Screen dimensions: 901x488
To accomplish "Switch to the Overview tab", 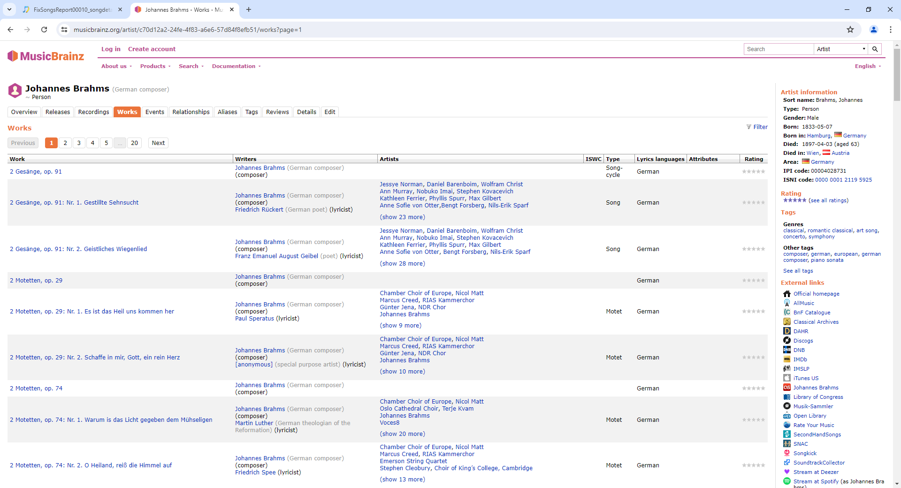I will [x=24, y=112].
